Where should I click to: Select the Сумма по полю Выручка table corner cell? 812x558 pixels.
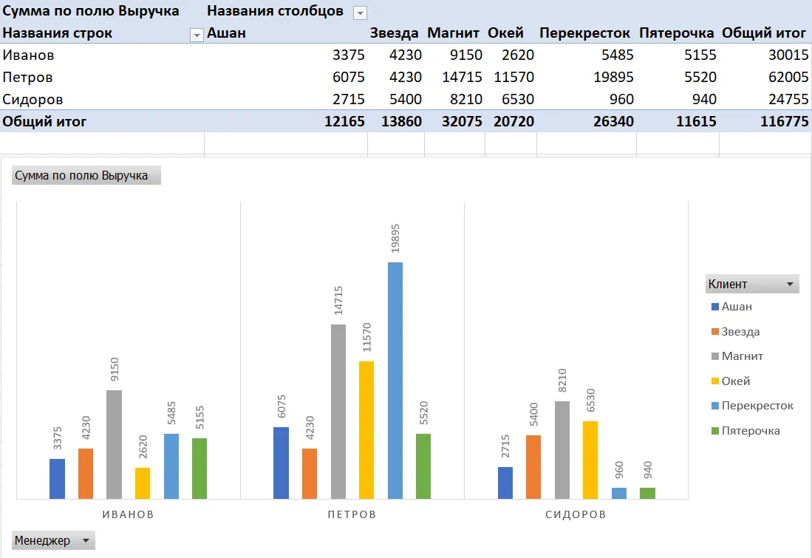pyautogui.click(x=91, y=11)
